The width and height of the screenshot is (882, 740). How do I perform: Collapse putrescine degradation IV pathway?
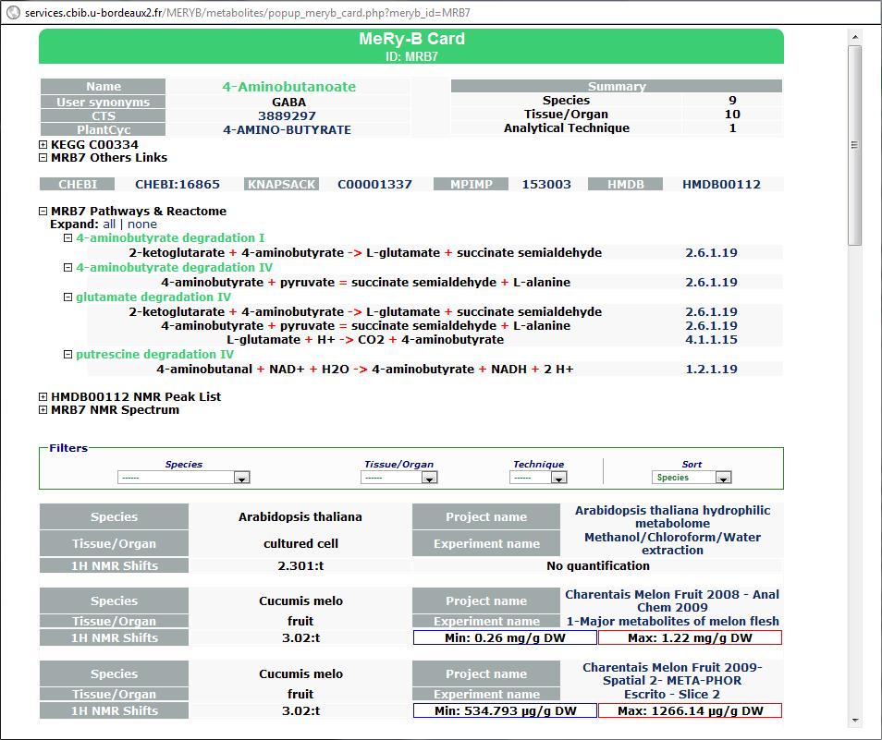click(68, 355)
